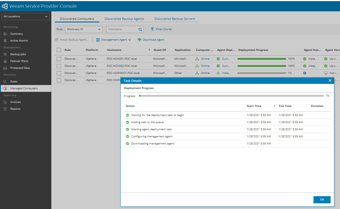Click the Veeam logo icon
This screenshot has width=340, height=209.
[x=5, y=6]
